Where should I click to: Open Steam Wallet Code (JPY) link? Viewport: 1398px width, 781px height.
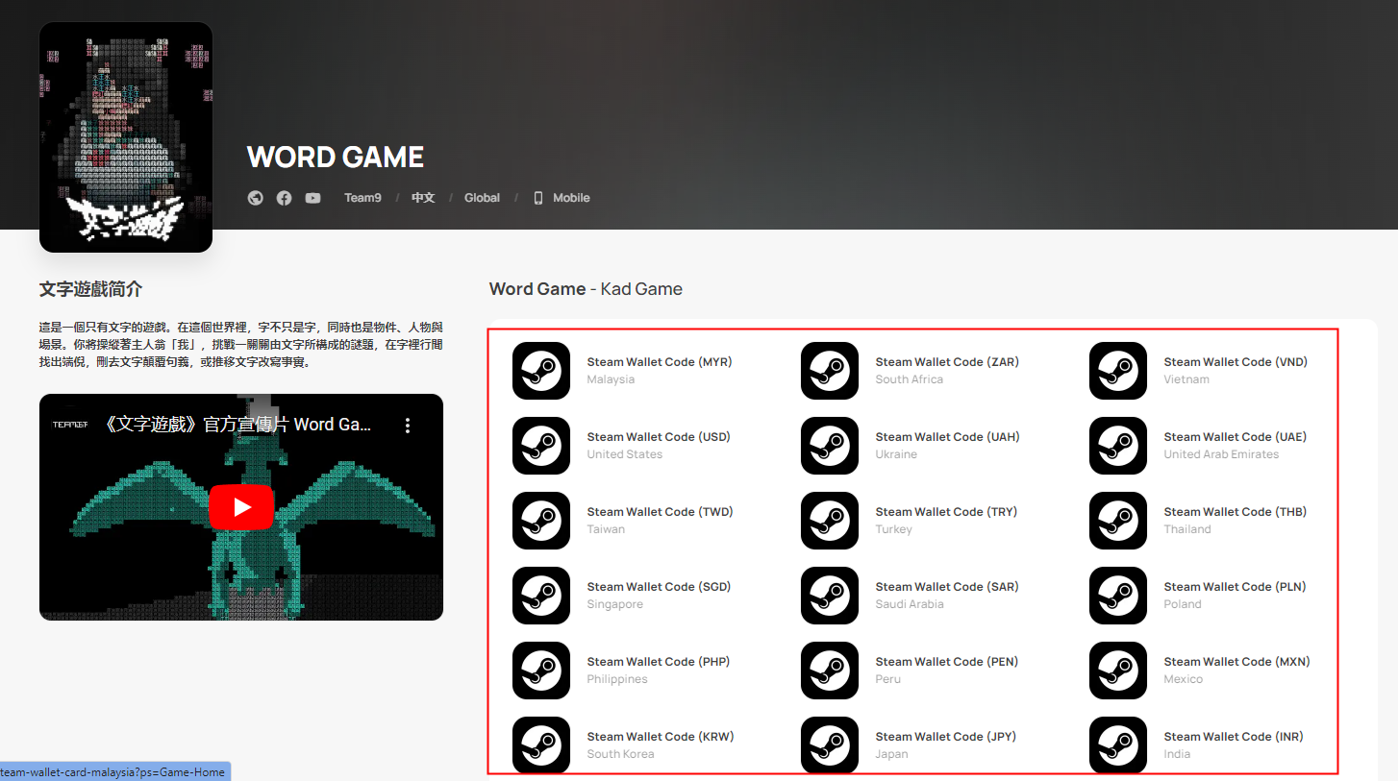coord(946,737)
